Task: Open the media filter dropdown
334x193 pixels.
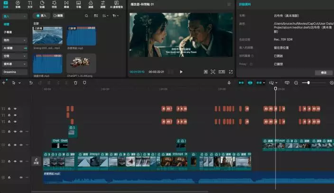Action: pos(115,16)
